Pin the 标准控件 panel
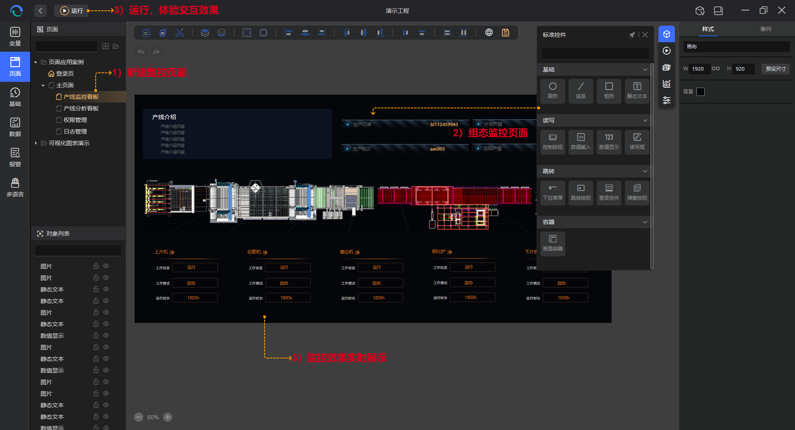The width and height of the screenshot is (795, 430). (x=632, y=35)
